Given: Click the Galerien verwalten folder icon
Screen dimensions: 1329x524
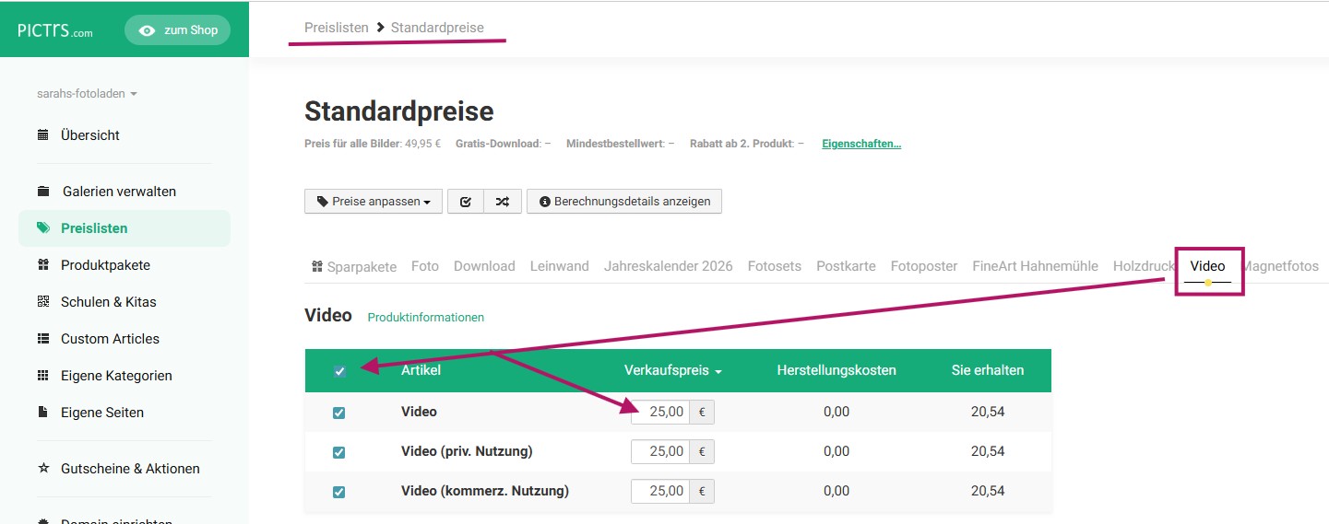Looking at the screenshot, I should click(x=43, y=192).
